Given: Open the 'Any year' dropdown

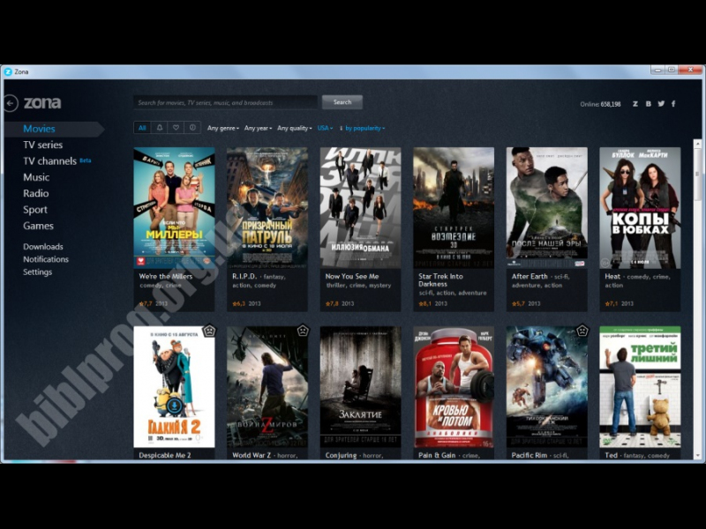Looking at the screenshot, I should (x=258, y=128).
